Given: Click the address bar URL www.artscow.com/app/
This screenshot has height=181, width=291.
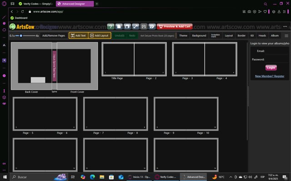Looking at the screenshot, I should pos(48,11).
